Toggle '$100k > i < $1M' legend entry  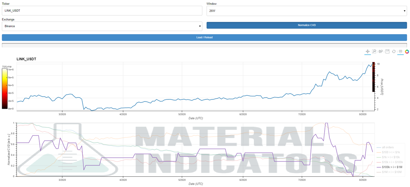coord(389,167)
